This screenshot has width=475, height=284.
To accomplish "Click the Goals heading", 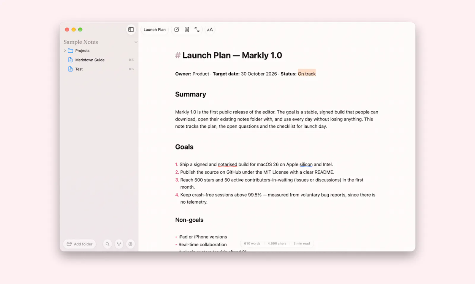I will pyautogui.click(x=184, y=147).
